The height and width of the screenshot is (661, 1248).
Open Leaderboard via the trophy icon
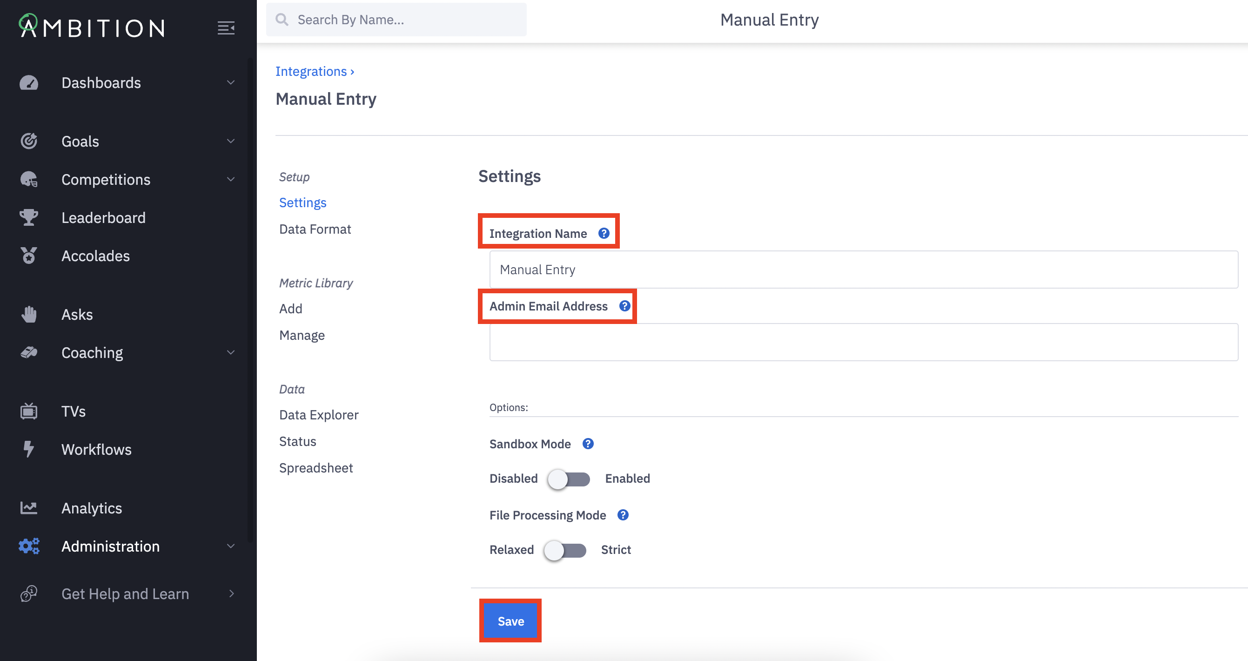tap(28, 217)
